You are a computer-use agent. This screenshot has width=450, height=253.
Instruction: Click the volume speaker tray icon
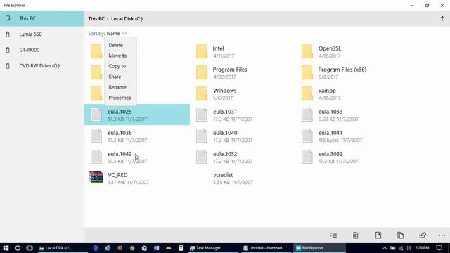point(409,248)
